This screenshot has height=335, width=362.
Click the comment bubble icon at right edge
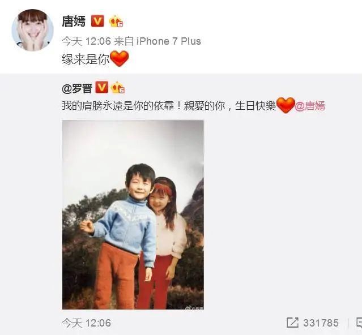click(x=359, y=323)
